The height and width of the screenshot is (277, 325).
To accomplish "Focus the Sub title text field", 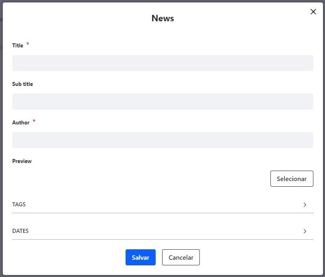I will 163,102.
